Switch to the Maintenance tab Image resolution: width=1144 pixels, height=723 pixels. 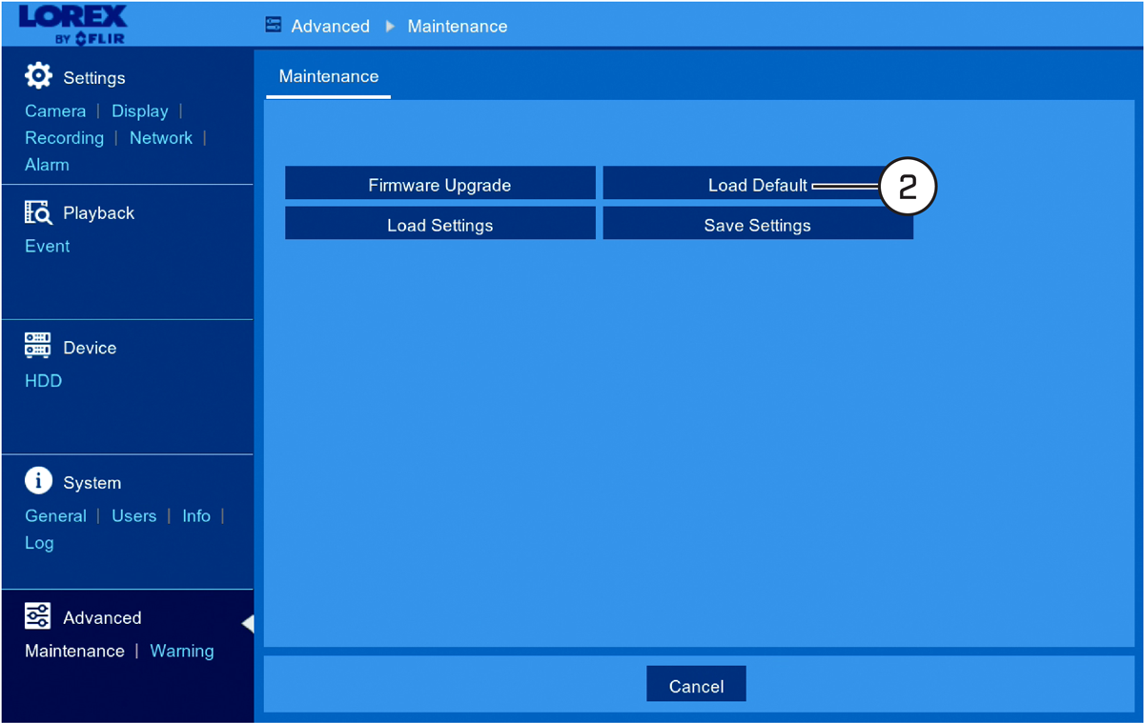click(329, 77)
